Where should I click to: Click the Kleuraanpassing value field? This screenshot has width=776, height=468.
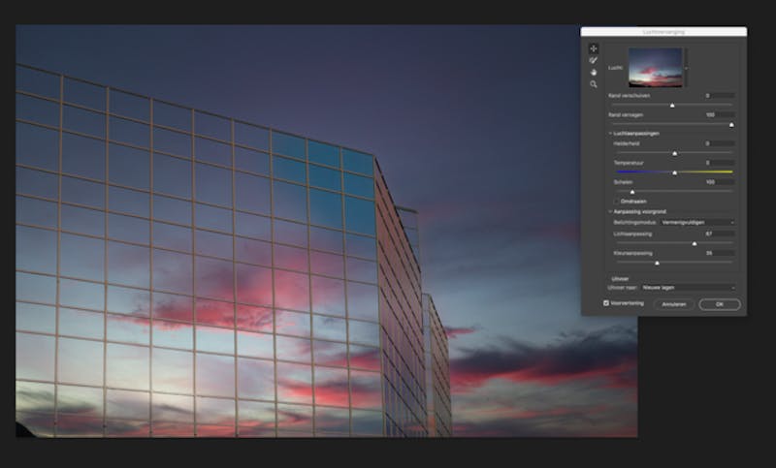point(719,253)
